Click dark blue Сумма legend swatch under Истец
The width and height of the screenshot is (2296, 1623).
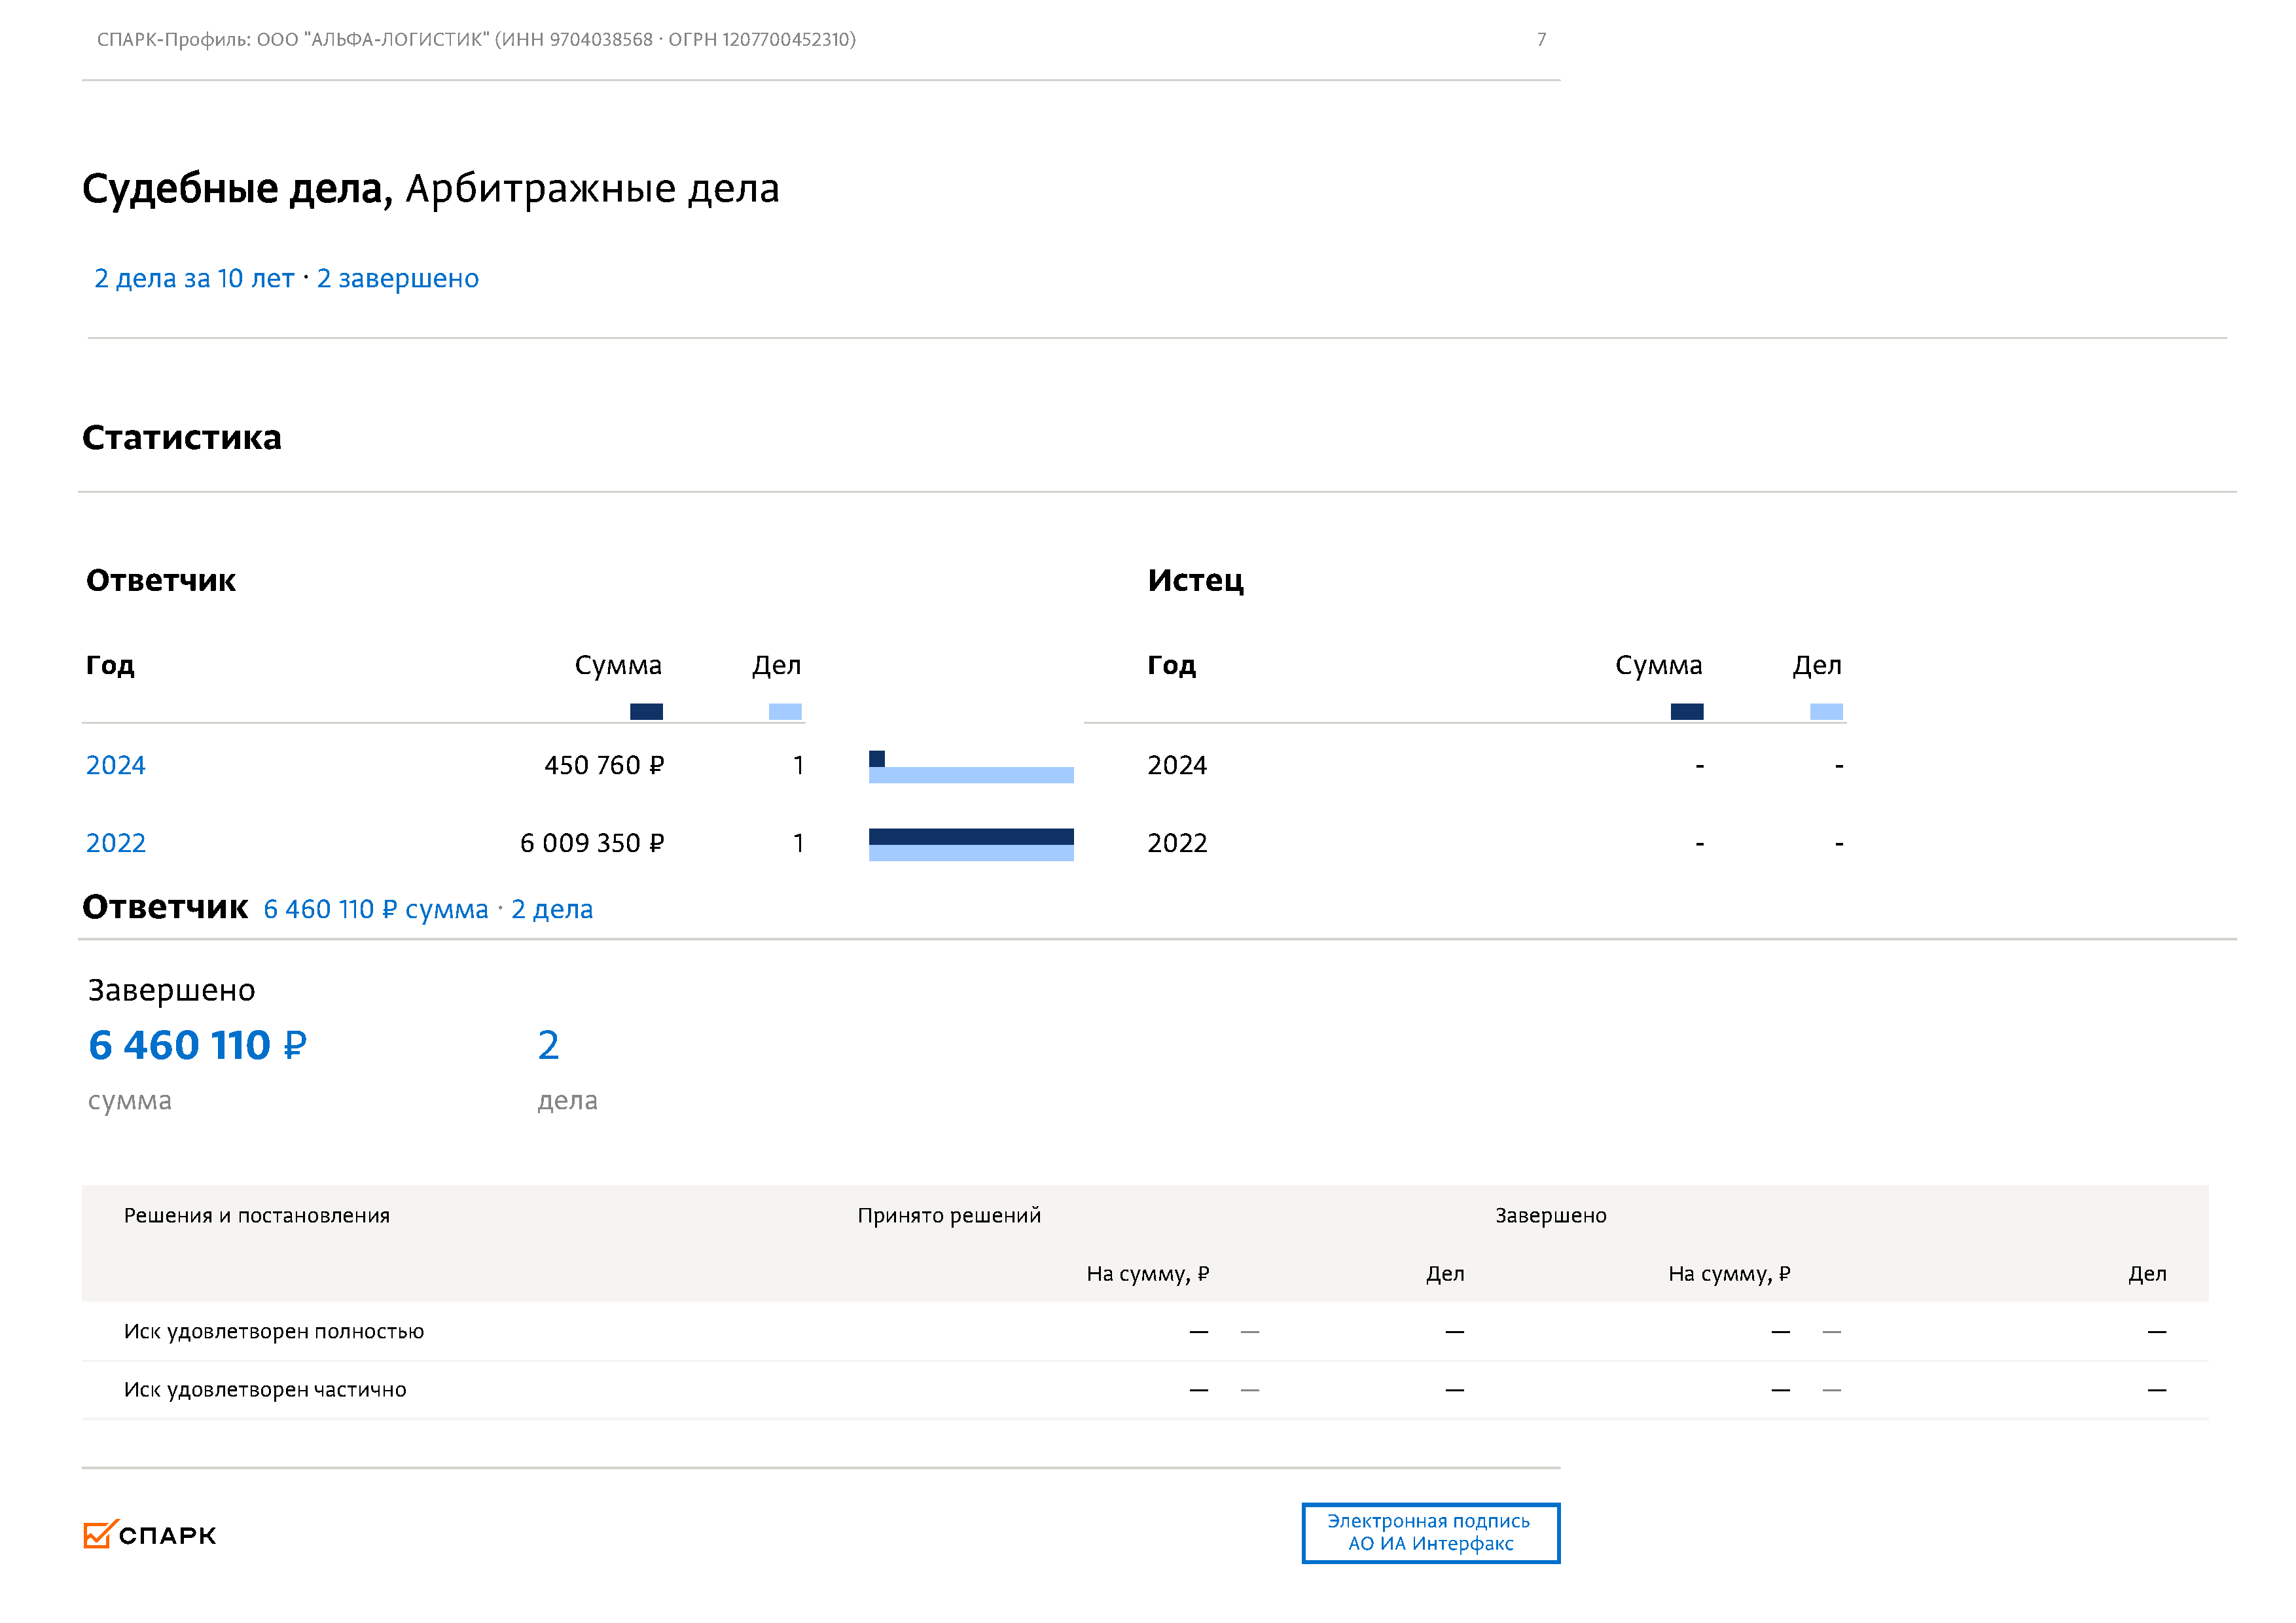pos(1687,712)
